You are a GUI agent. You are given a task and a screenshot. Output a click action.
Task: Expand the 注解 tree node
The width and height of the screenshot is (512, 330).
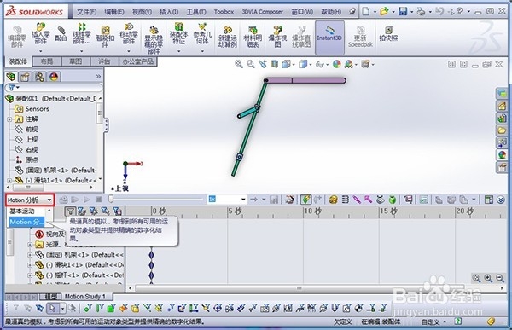9,119
